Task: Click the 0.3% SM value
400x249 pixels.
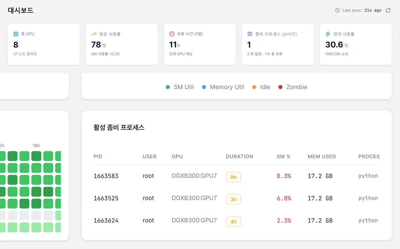Action: (284, 176)
